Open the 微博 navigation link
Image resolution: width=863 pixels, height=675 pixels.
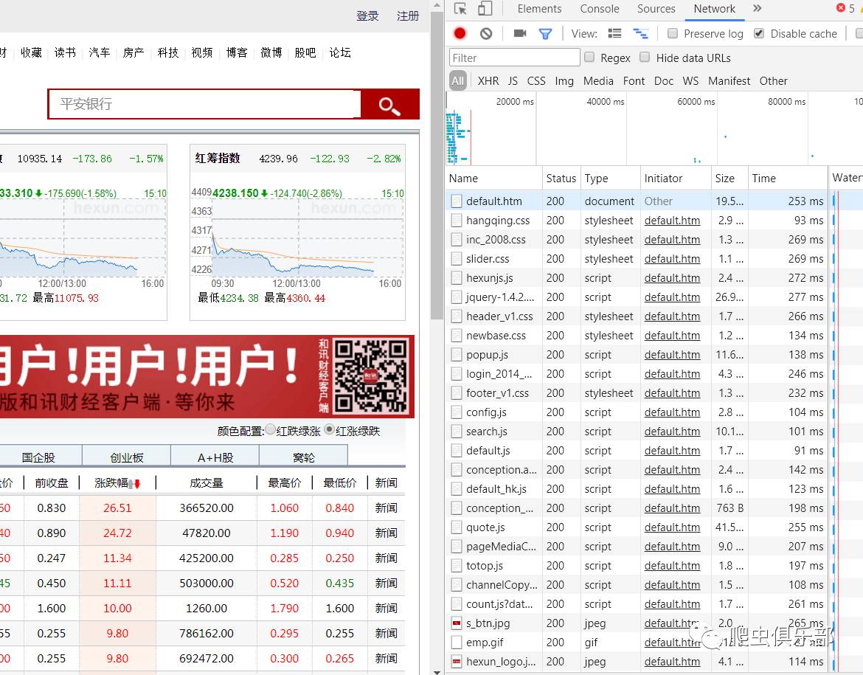[271, 52]
